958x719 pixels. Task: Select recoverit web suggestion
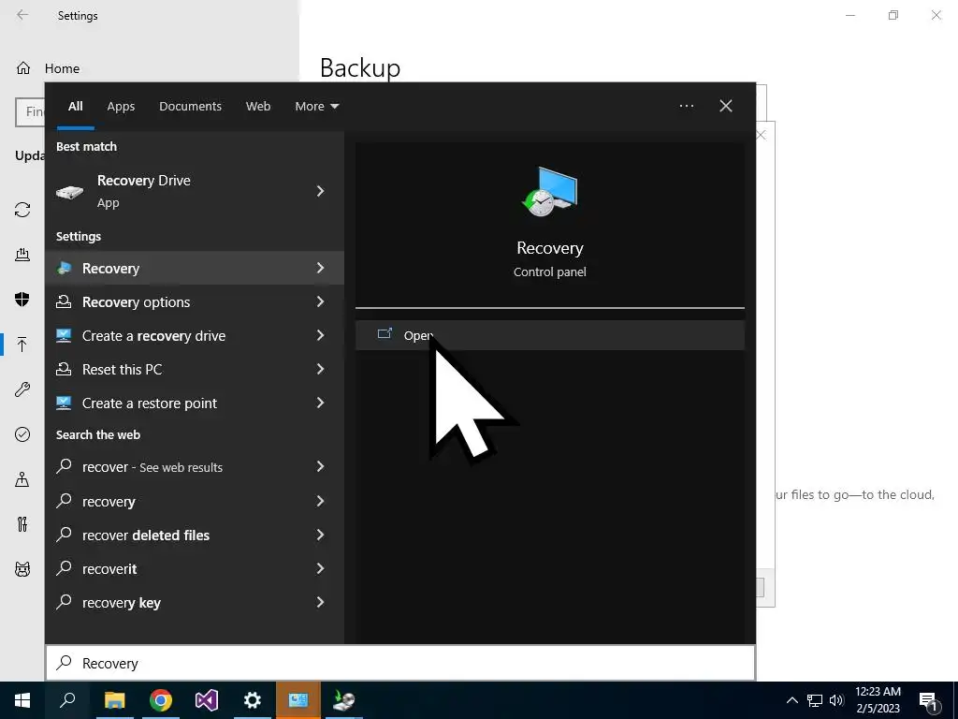click(x=195, y=568)
